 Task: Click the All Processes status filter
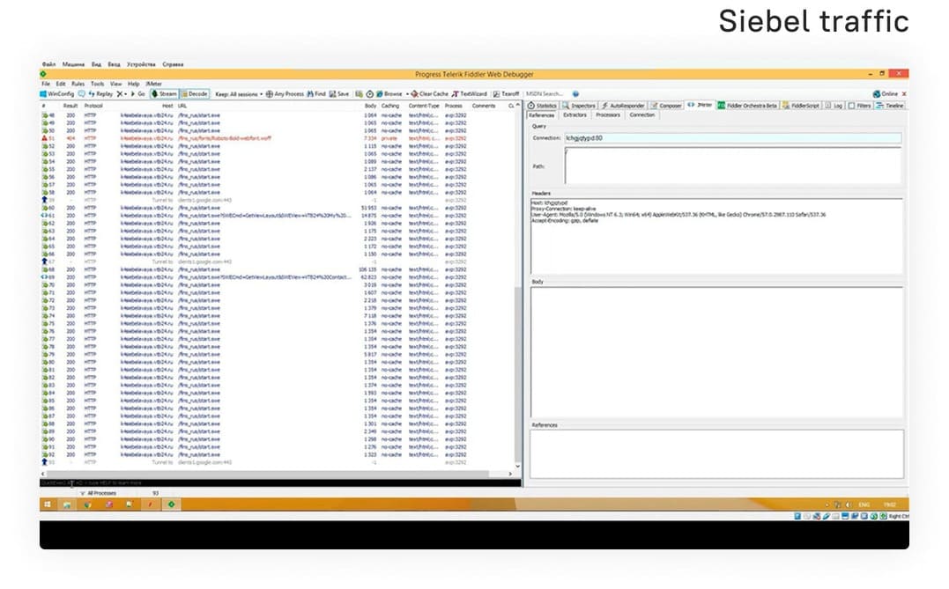point(98,493)
